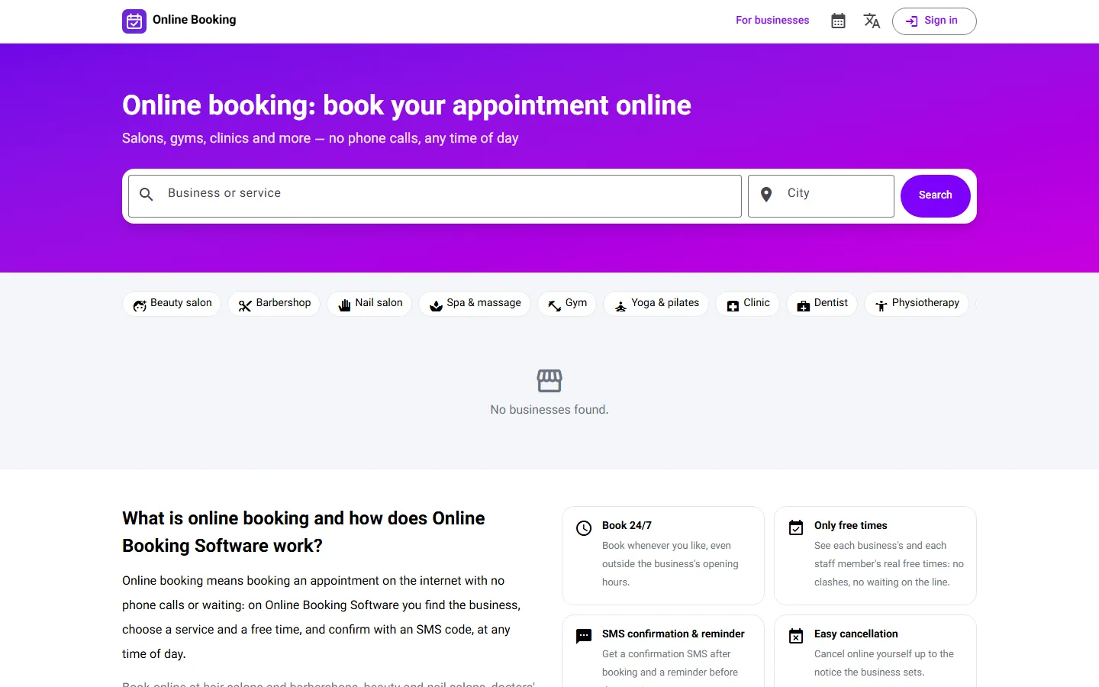
Task: Focus the City input field
Action: (x=821, y=196)
